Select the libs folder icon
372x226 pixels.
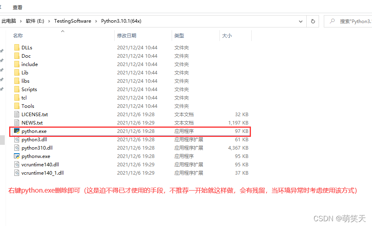coord(17,81)
